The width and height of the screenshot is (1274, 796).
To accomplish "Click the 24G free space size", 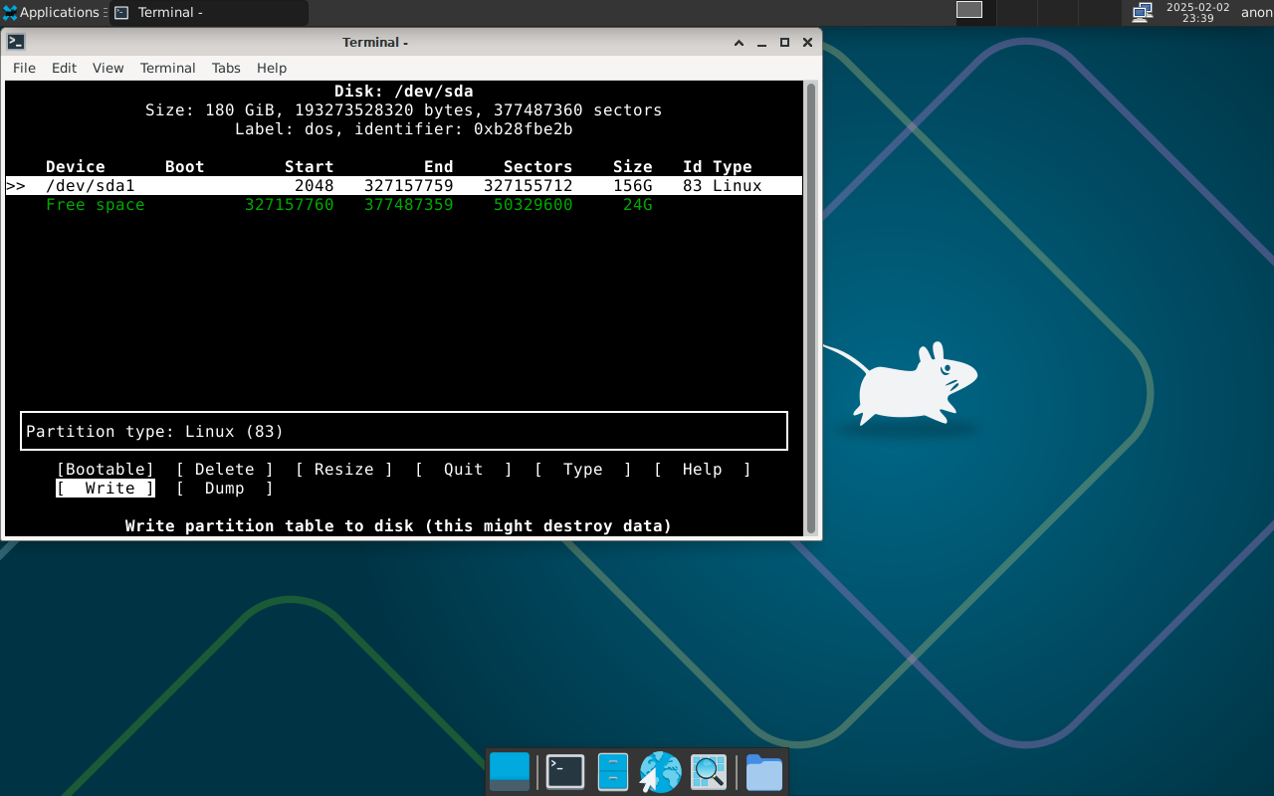I will pyautogui.click(x=638, y=205).
